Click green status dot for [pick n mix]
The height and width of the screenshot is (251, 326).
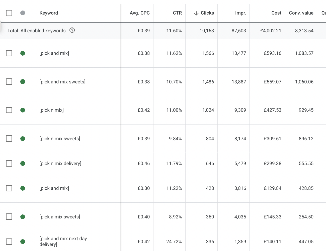pyautogui.click(x=23, y=110)
